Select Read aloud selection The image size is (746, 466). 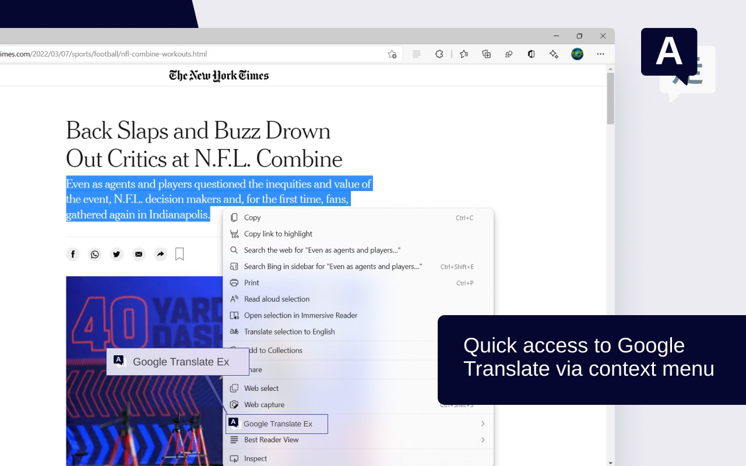pyautogui.click(x=358, y=299)
